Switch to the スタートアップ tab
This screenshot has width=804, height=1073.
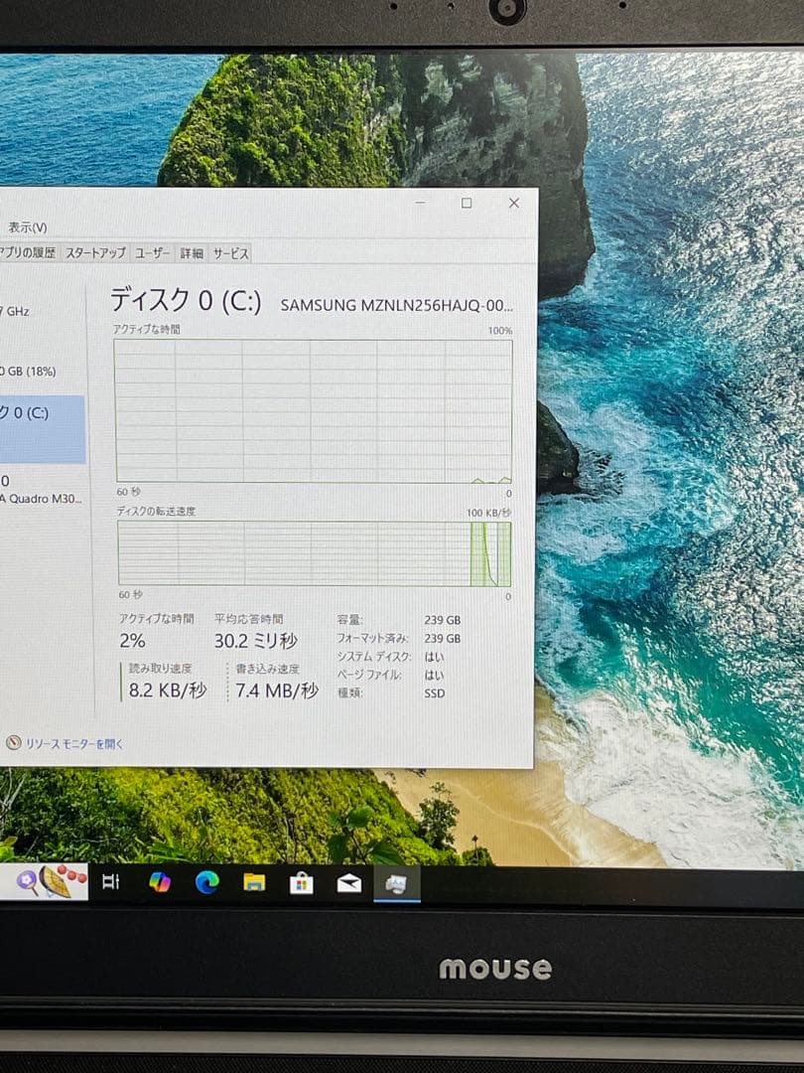(97, 252)
